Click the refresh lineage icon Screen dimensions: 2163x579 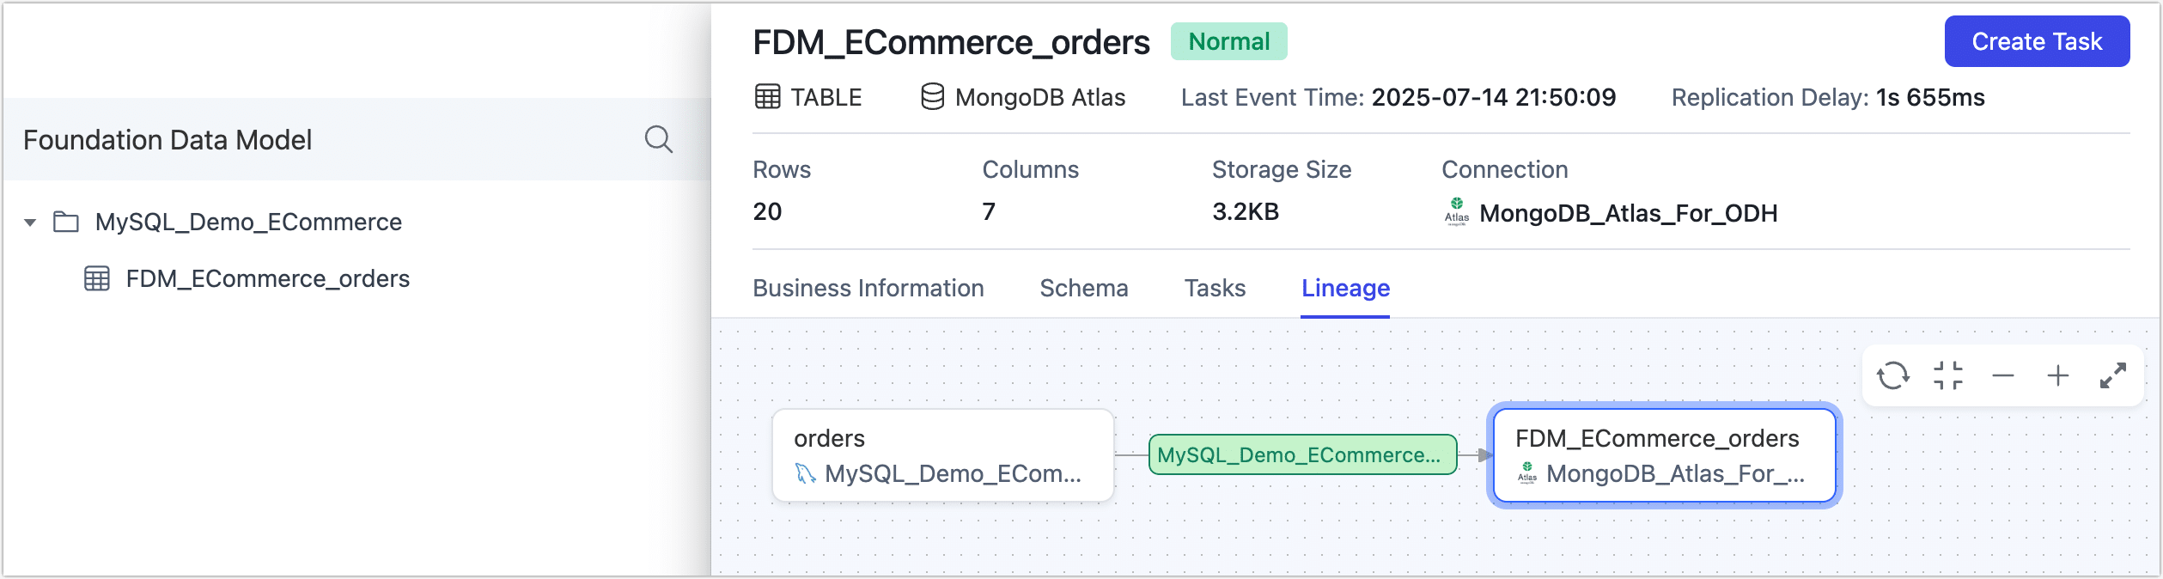(1892, 376)
